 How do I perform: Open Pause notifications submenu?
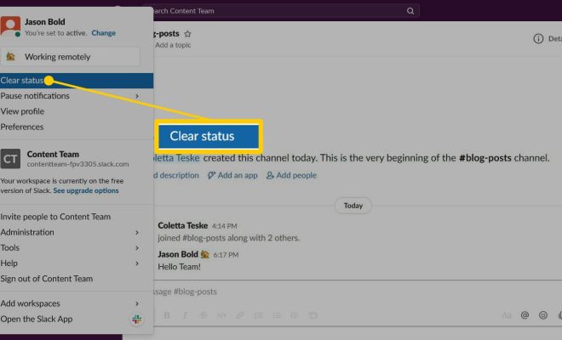coord(77,96)
